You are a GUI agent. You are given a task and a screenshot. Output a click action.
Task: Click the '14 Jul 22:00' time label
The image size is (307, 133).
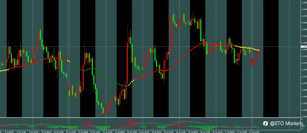pyautogui.click(x=144, y=132)
